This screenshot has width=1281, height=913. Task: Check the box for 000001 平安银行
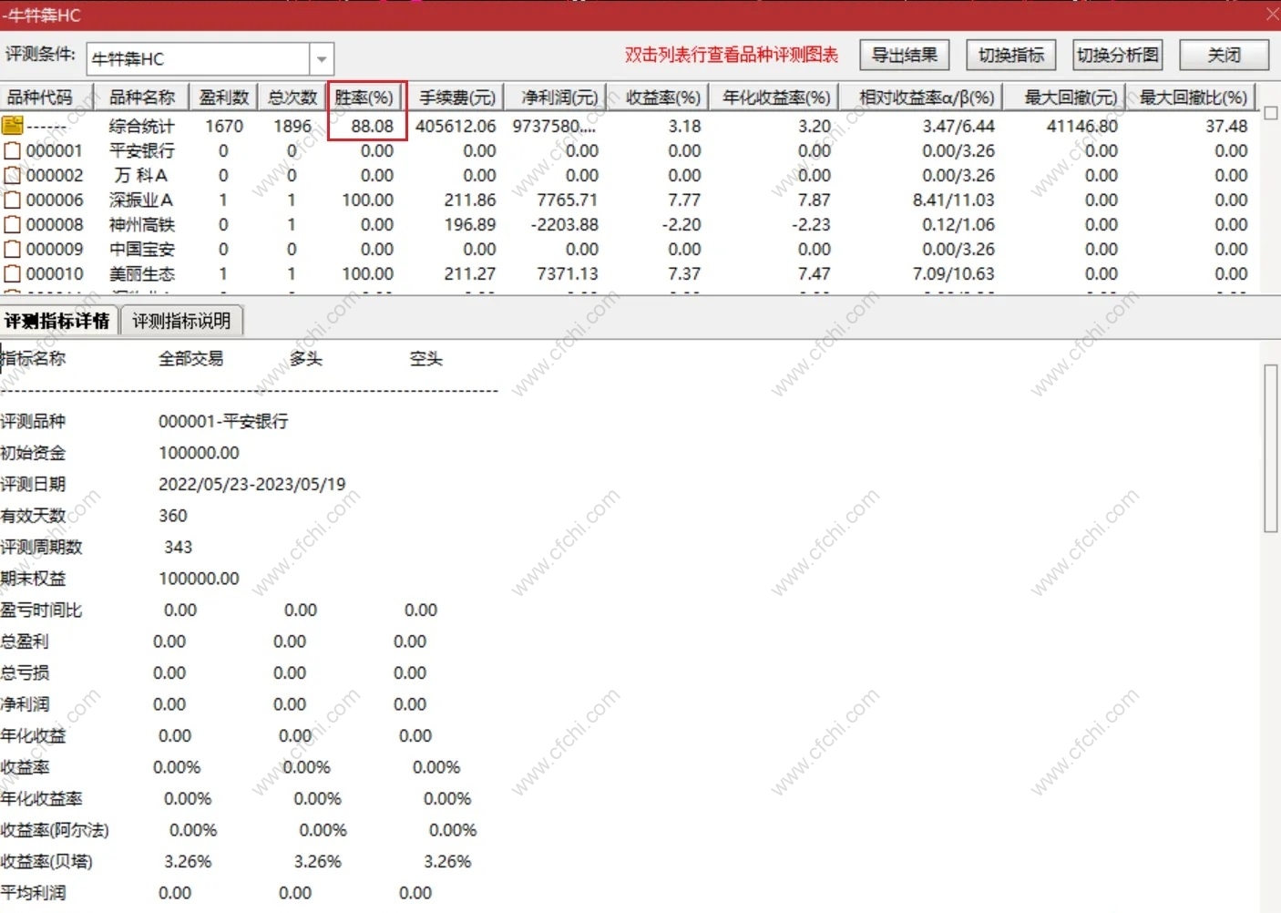tap(13, 150)
